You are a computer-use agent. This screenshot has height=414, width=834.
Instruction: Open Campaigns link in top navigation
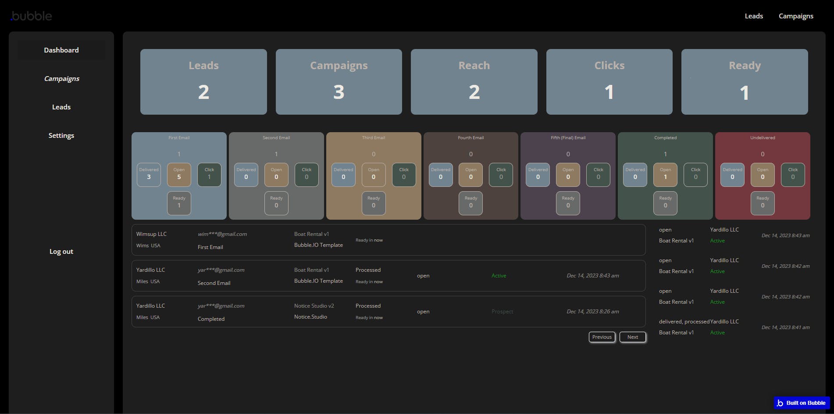click(x=796, y=16)
